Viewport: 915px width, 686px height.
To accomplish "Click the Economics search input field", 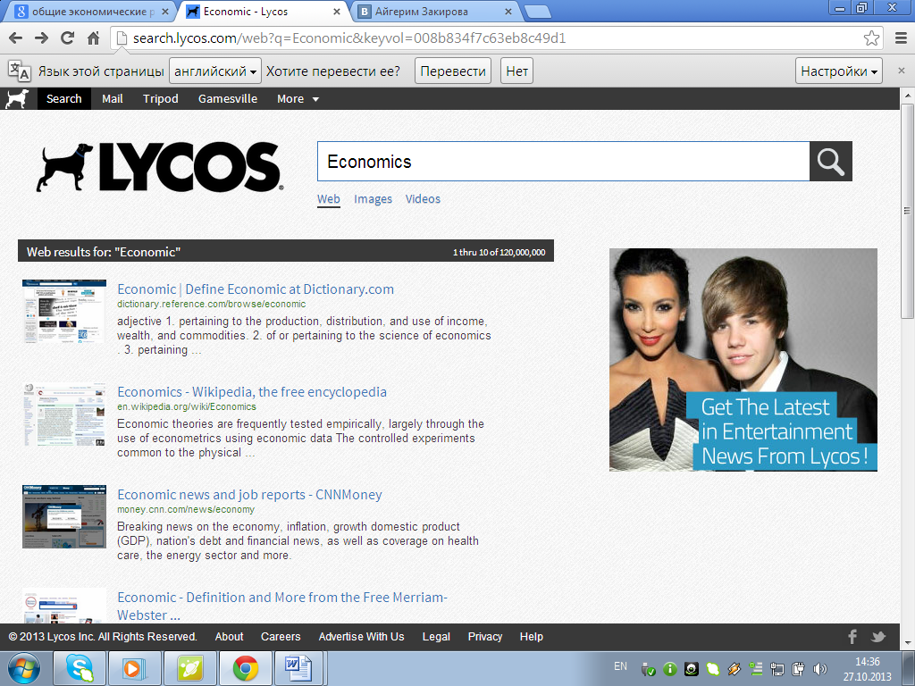I will point(564,162).
